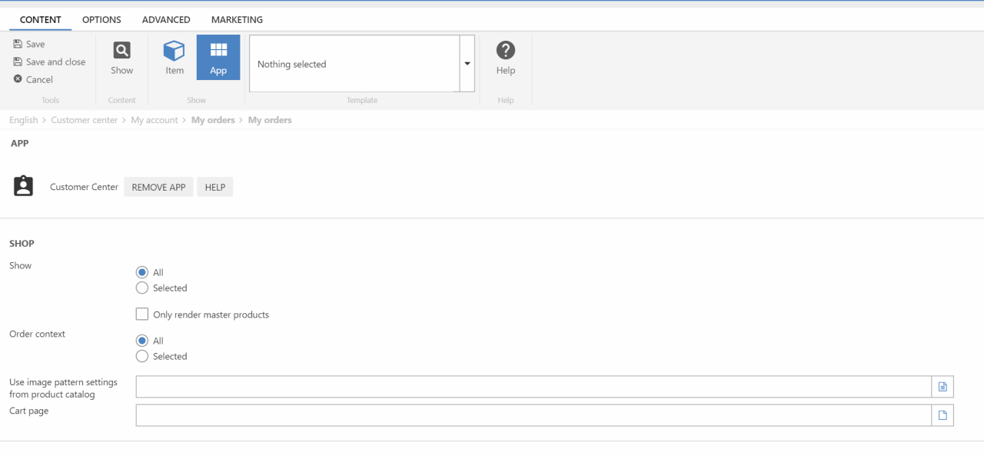Open the Marketing tab
The image size is (984, 456).
point(237,20)
